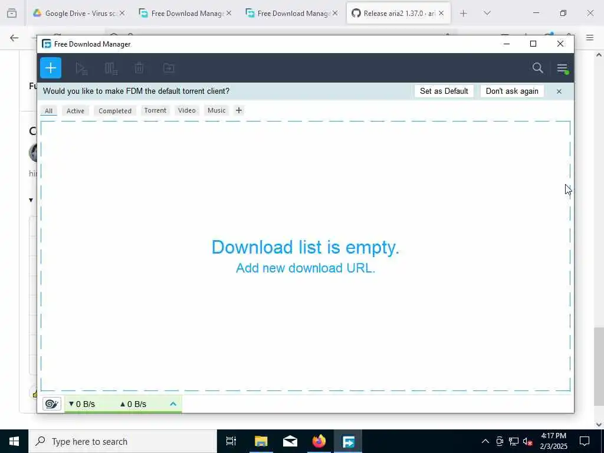604x453 pixels.
Task: Open the notification center icon
Action: [x=585, y=441]
